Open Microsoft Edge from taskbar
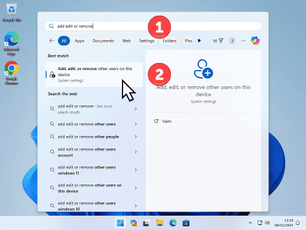This screenshot has height=230, width=306. [x=173, y=223]
